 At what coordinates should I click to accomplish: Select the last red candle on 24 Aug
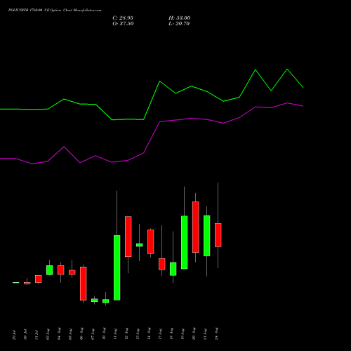pyautogui.click(x=218, y=235)
